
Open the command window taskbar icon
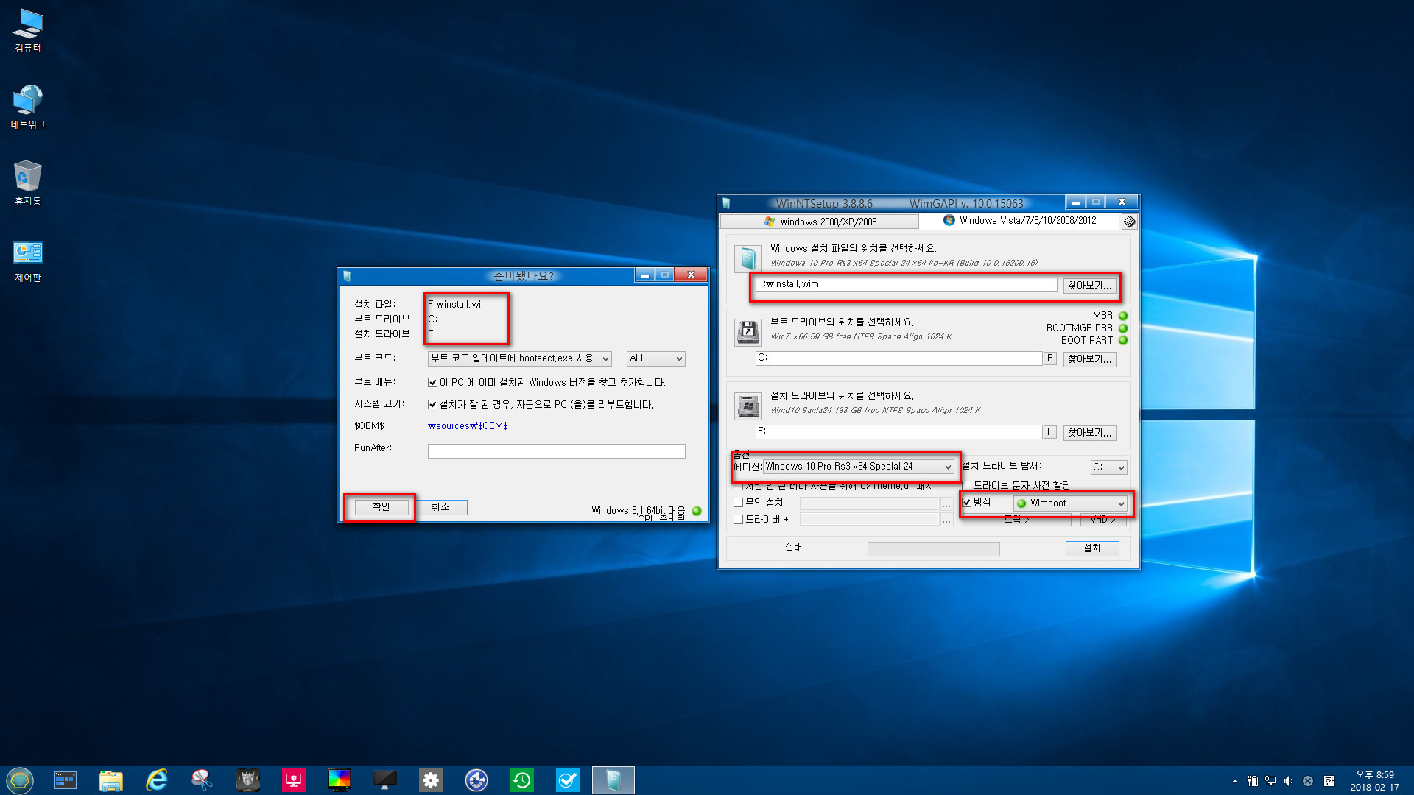pos(66,780)
